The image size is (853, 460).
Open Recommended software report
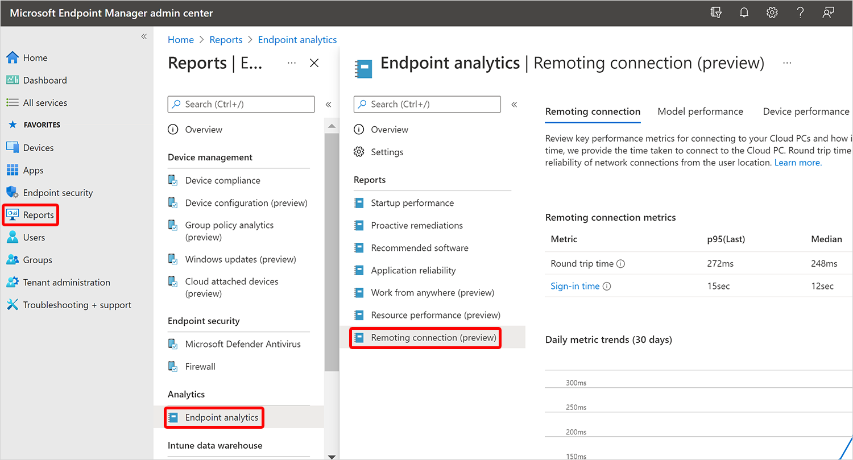coord(420,248)
